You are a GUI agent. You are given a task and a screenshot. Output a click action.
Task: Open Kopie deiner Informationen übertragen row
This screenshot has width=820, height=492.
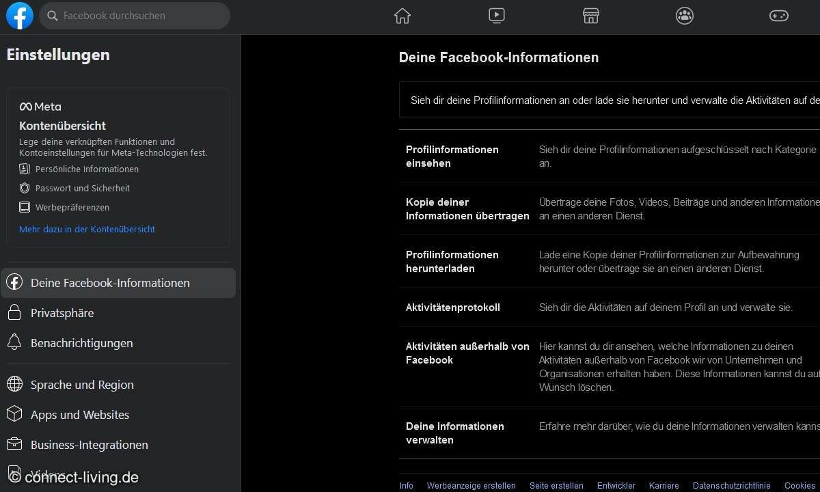click(x=610, y=208)
